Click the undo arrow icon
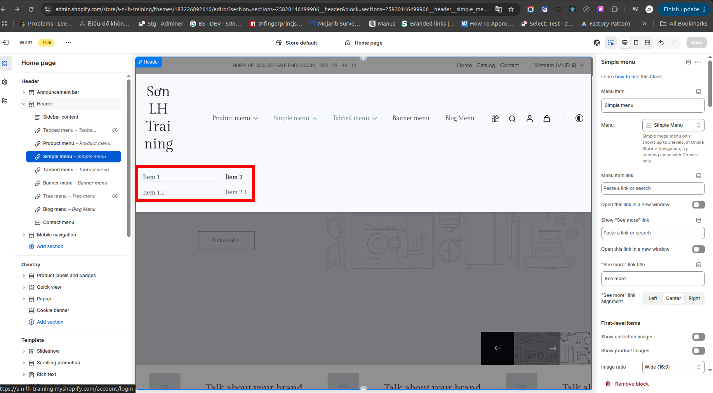This screenshot has width=713, height=393. [661, 43]
